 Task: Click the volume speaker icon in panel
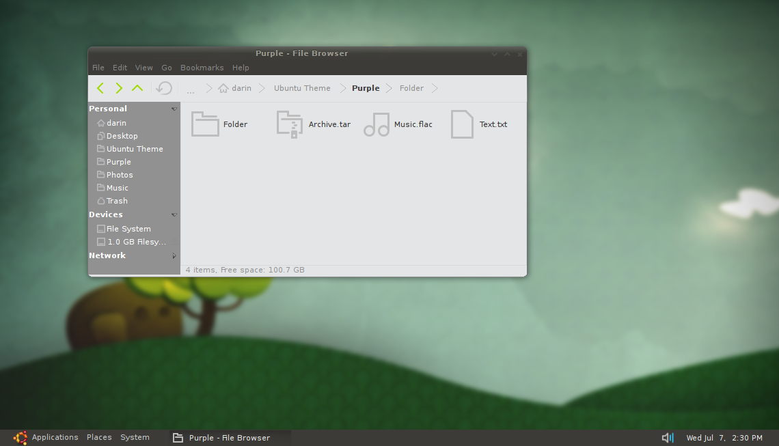tap(668, 438)
